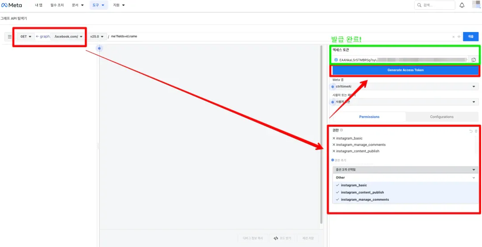This screenshot has height=247, width=482.
Task: Open the 지원 dropdown menu
Action: coord(119,5)
